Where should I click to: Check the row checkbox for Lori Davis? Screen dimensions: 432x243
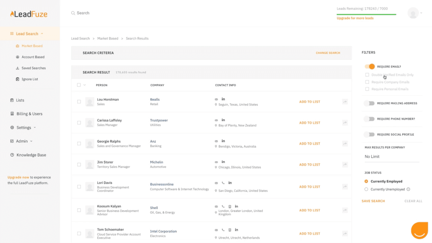[79, 187]
